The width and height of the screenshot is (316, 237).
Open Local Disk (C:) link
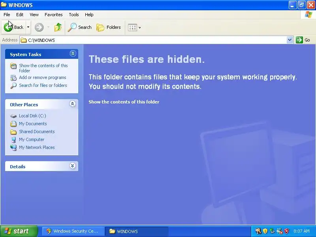pos(32,116)
